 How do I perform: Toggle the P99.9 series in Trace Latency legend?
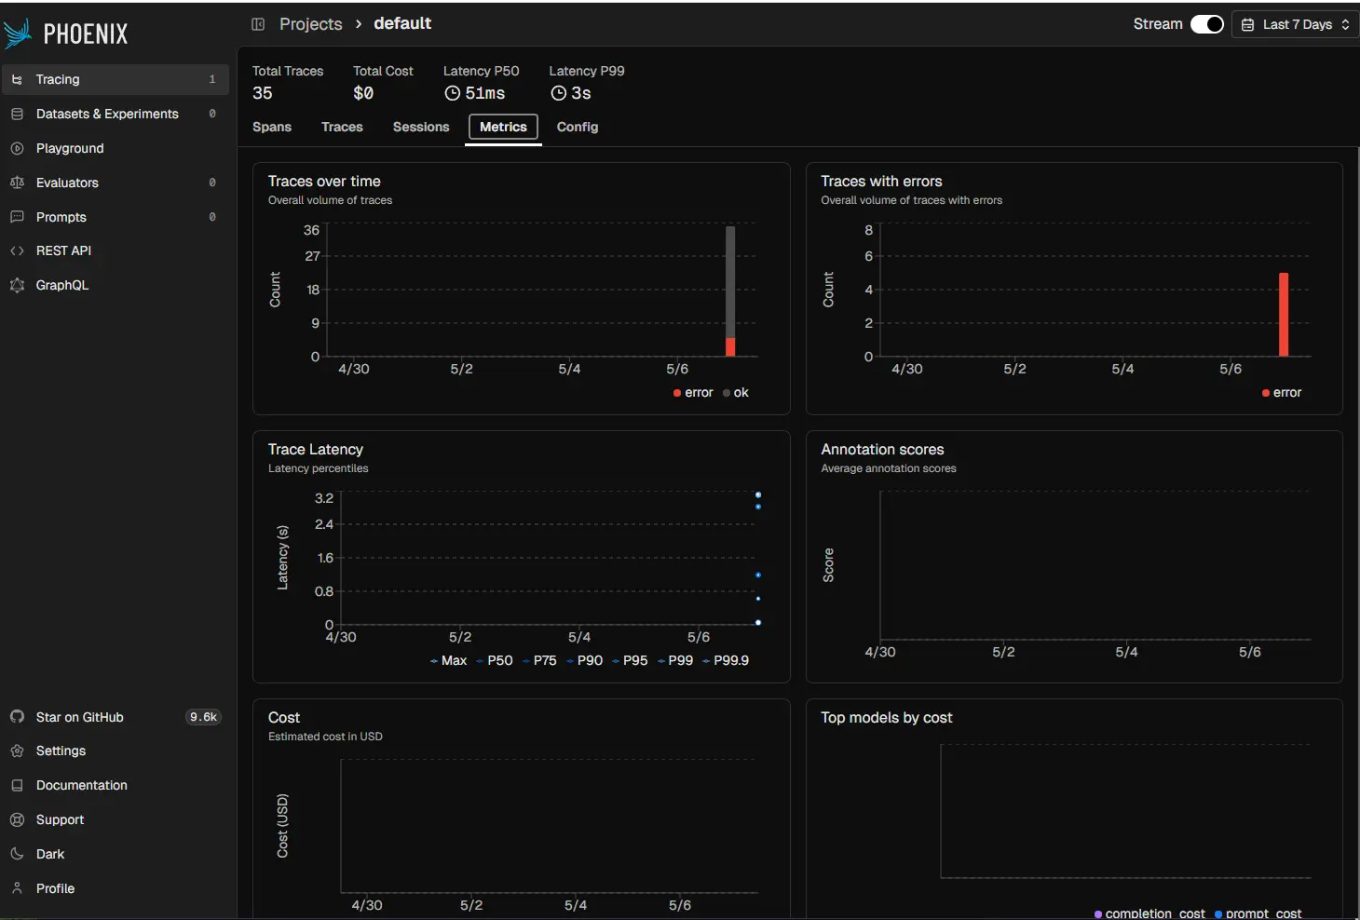pyautogui.click(x=726, y=660)
